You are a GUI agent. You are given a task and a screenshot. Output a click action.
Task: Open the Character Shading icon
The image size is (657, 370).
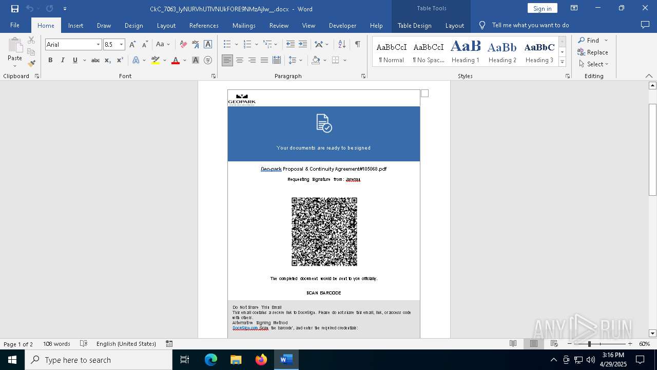coord(196,60)
